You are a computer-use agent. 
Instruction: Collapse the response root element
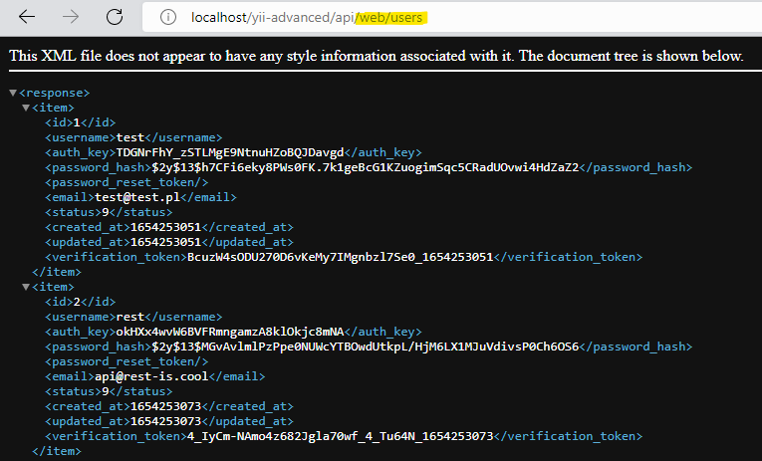coord(13,93)
